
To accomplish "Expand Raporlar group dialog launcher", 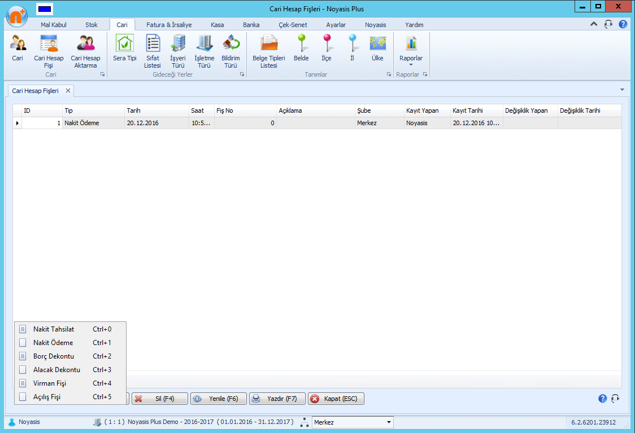I will coord(425,74).
